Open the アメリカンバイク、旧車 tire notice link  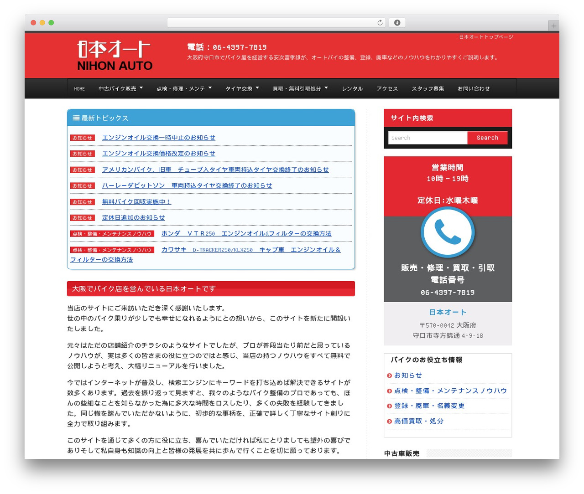[x=215, y=170]
